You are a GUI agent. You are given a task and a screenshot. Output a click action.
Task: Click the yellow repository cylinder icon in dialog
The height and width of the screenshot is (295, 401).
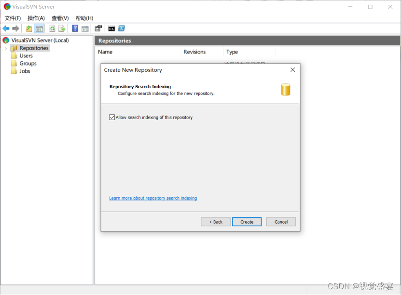coord(286,90)
